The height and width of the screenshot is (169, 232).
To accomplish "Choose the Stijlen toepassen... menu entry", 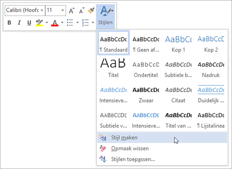I will [162, 159].
